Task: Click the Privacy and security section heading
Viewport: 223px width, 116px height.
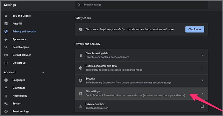Action: (x=87, y=44)
